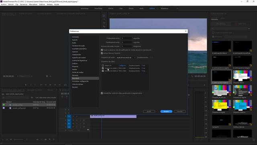Toggle pause Media Encoder queue during playback checkbox

(x=102, y=50)
